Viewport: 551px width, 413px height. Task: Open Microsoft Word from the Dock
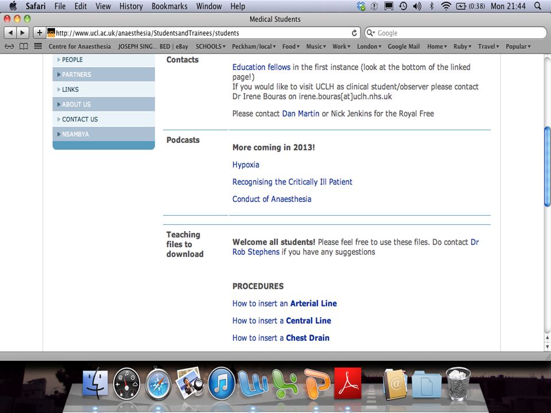click(253, 384)
